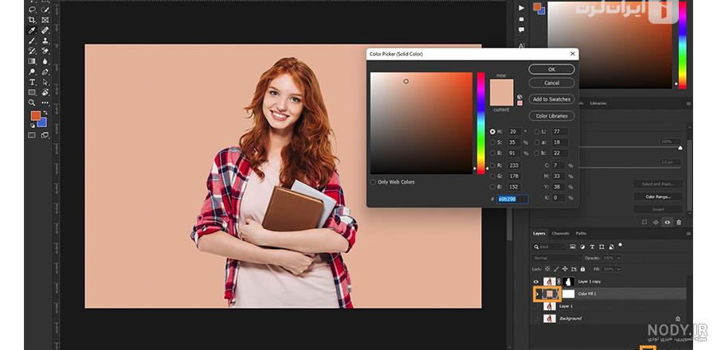
Task: Click the orange foreground color swatch
Action: click(x=35, y=115)
